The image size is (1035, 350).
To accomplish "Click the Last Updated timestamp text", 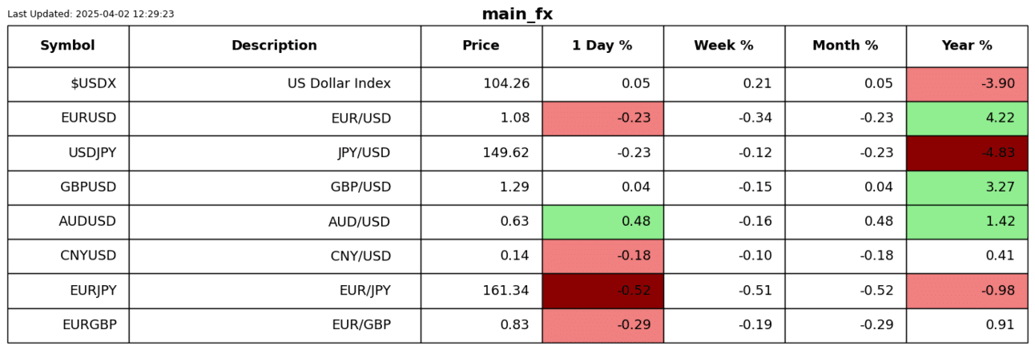I will pyautogui.click(x=91, y=14).
